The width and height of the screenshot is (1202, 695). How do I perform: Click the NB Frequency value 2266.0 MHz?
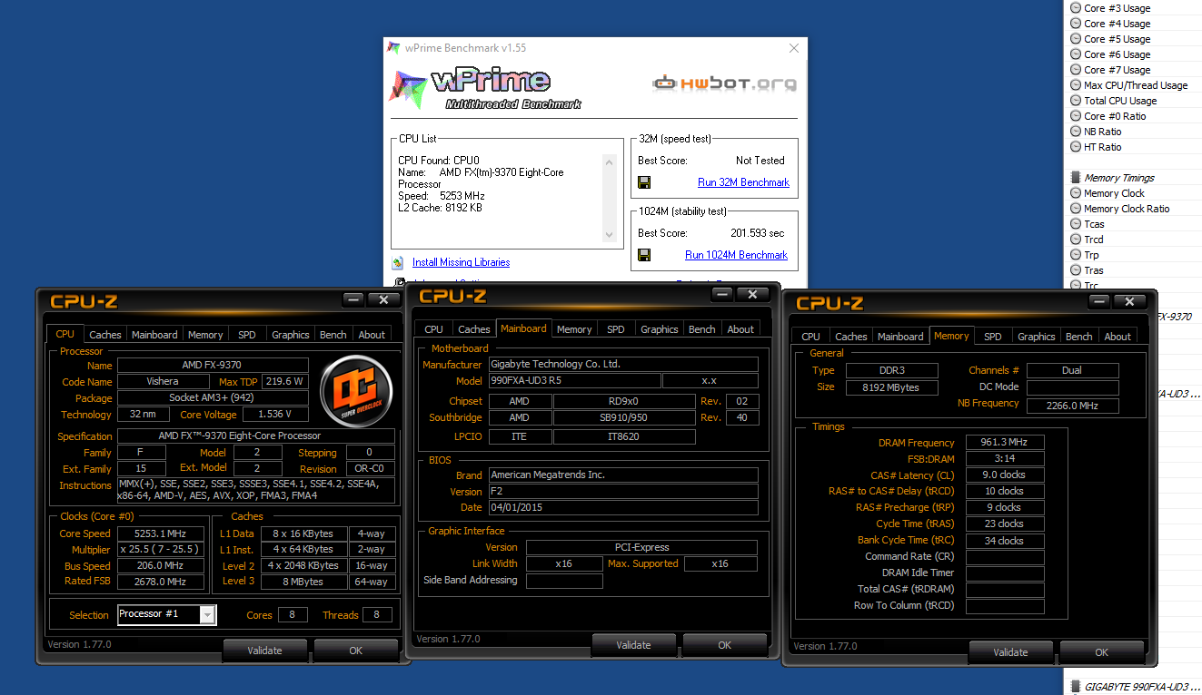pyautogui.click(x=1073, y=406)
